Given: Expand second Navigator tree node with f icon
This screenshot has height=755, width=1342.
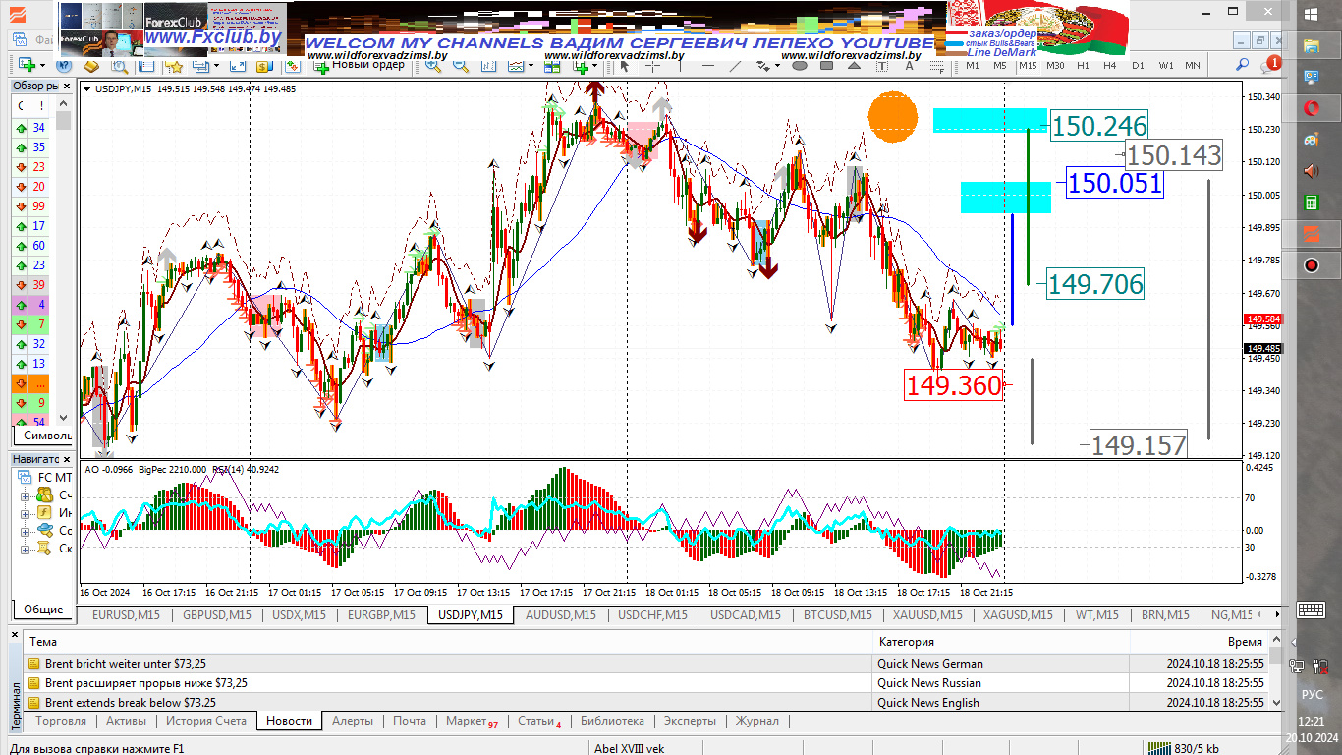Looking at the screenshot, I should click(x=26, y=513).
